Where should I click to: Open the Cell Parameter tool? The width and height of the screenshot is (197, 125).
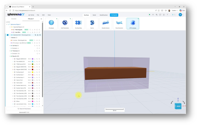pyautogui.click(x=65, y=23)
